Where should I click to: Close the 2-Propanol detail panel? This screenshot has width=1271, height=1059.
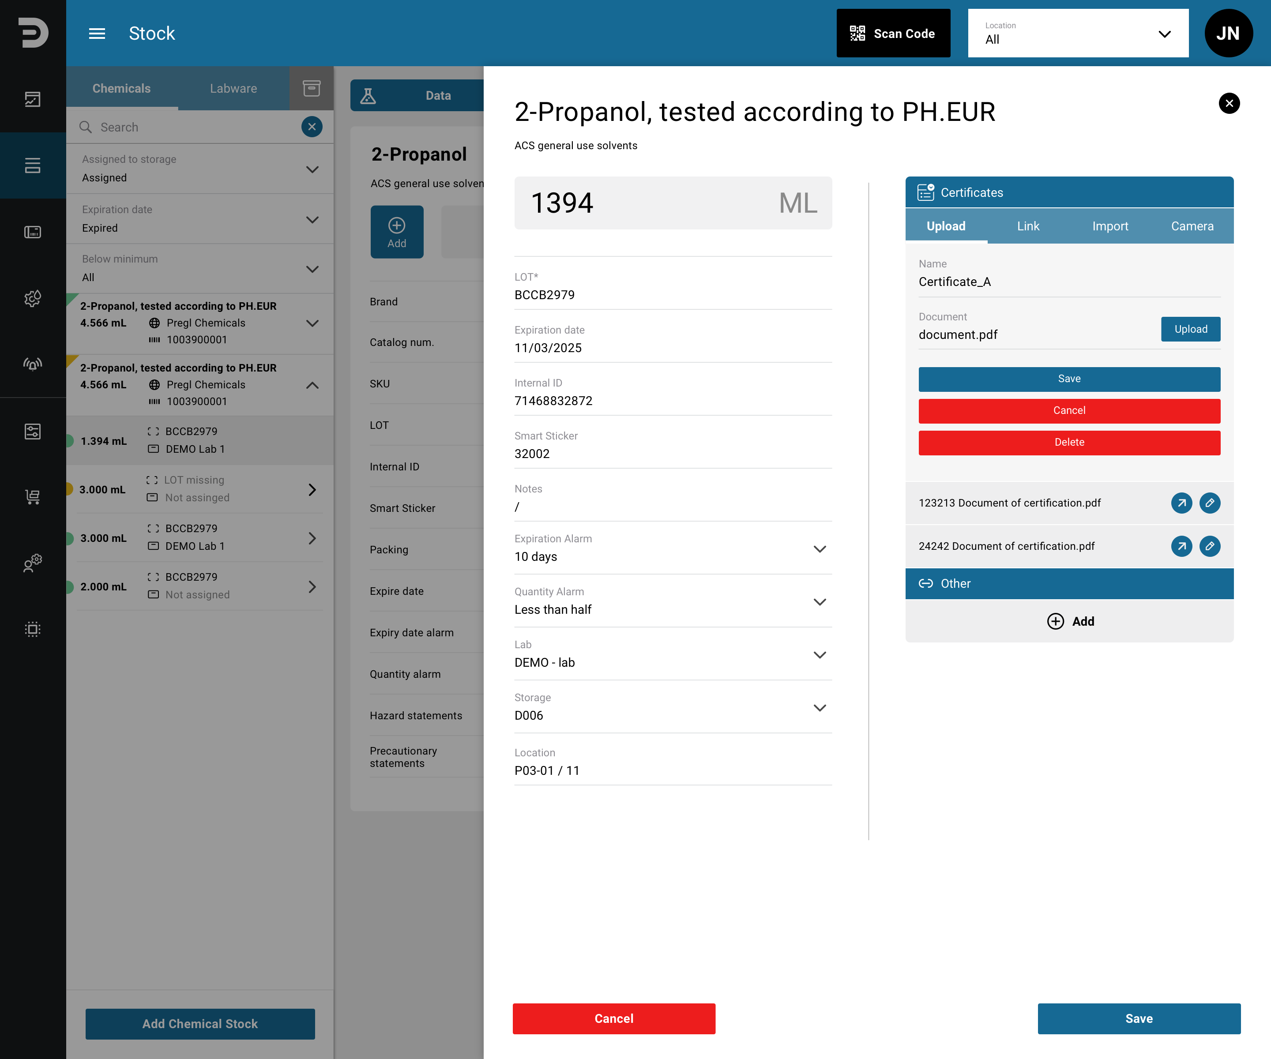pyautogui.click(x=1229, y=104)
